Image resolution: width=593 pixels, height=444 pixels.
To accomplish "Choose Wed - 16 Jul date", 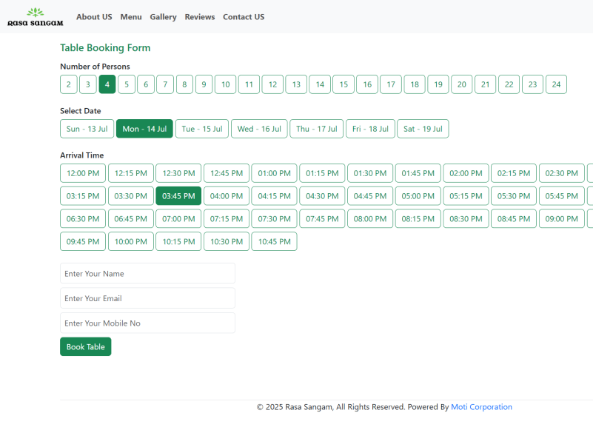I will 258,129.
